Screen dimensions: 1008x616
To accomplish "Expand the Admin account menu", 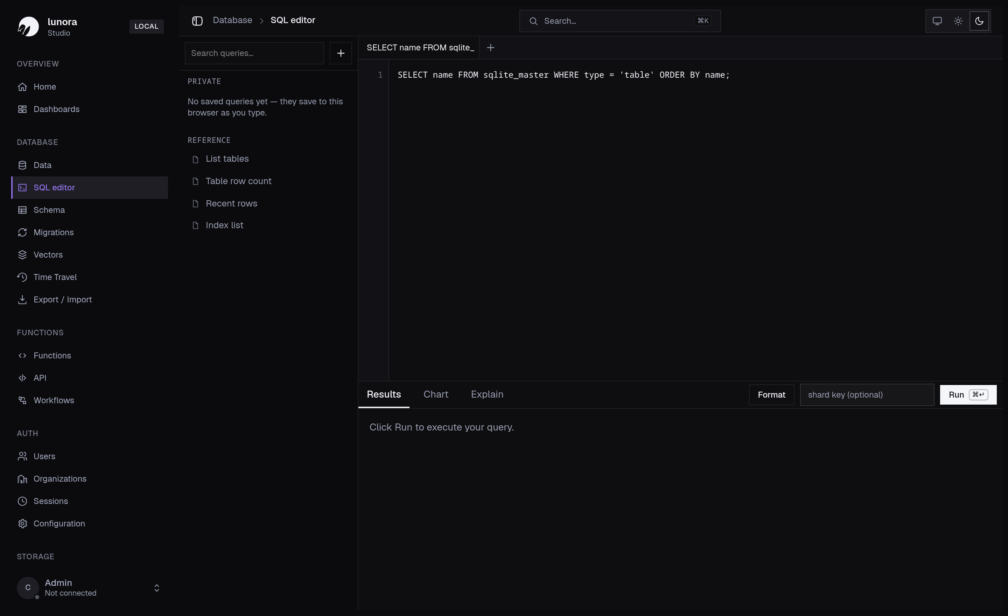I will [157, 588].
